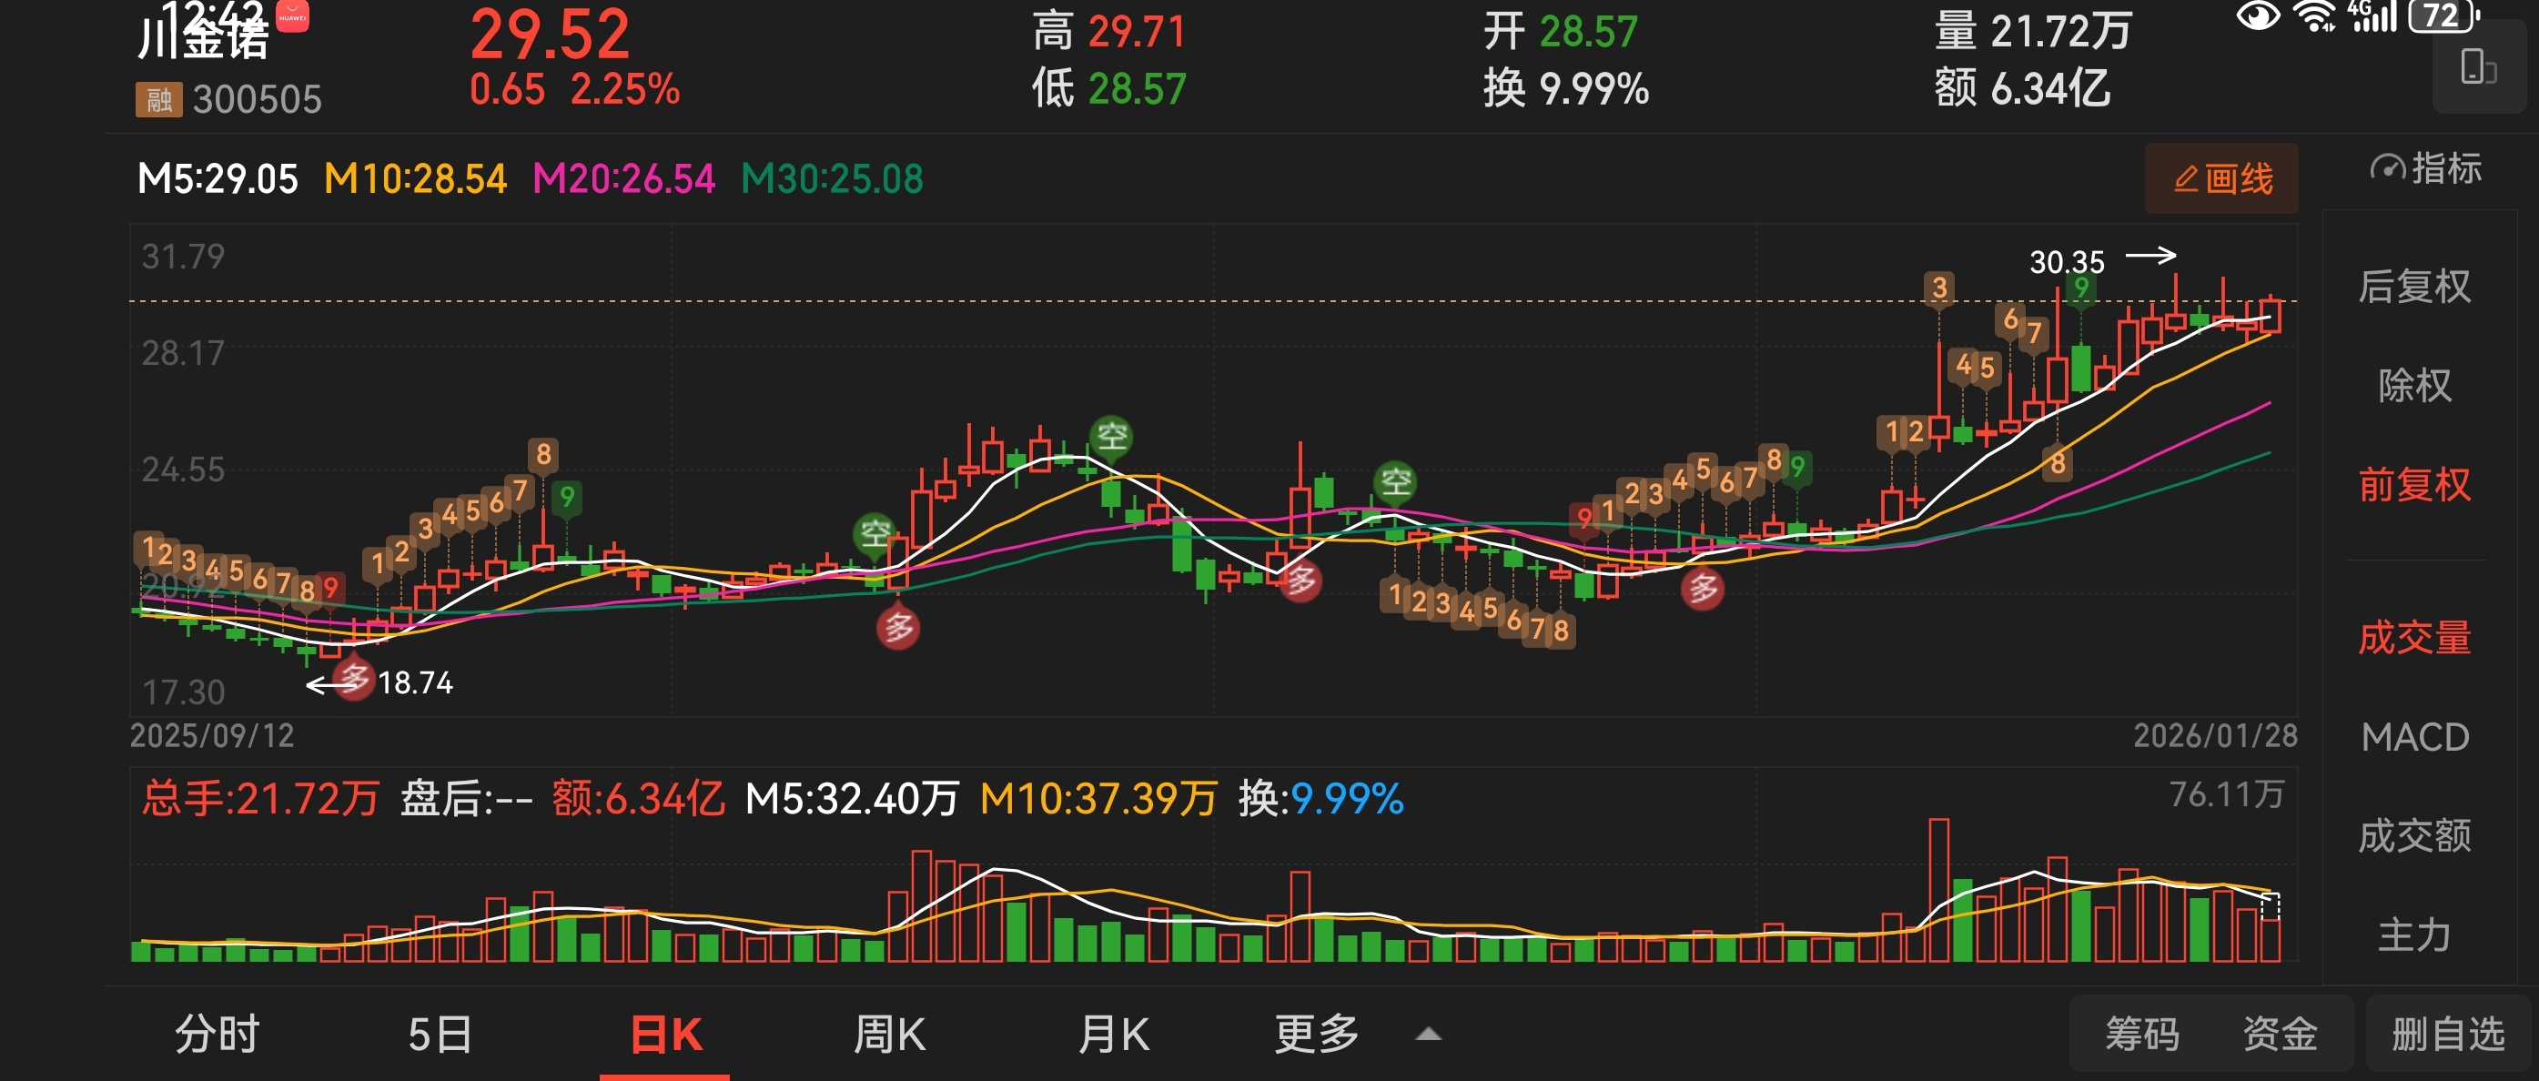Switch to 周K weekly tab
Image resolution: width=2539 pixels, height=1081 pixels.
coord(889,1035)
